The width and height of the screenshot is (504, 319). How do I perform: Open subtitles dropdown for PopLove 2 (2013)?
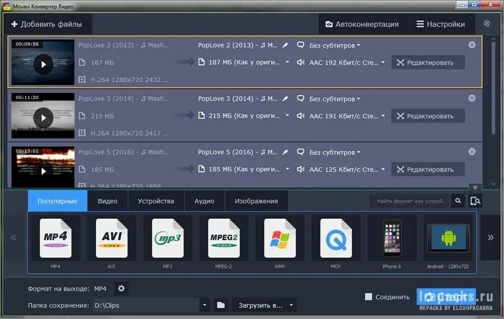click(334, 45)
